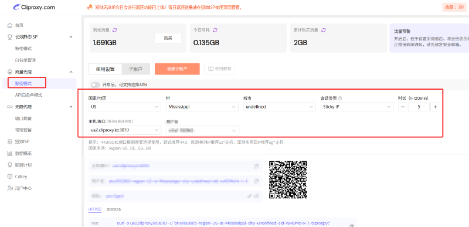
Task: Refresh the 剩余流量 remaining traffic value
Action: point(114,30)
